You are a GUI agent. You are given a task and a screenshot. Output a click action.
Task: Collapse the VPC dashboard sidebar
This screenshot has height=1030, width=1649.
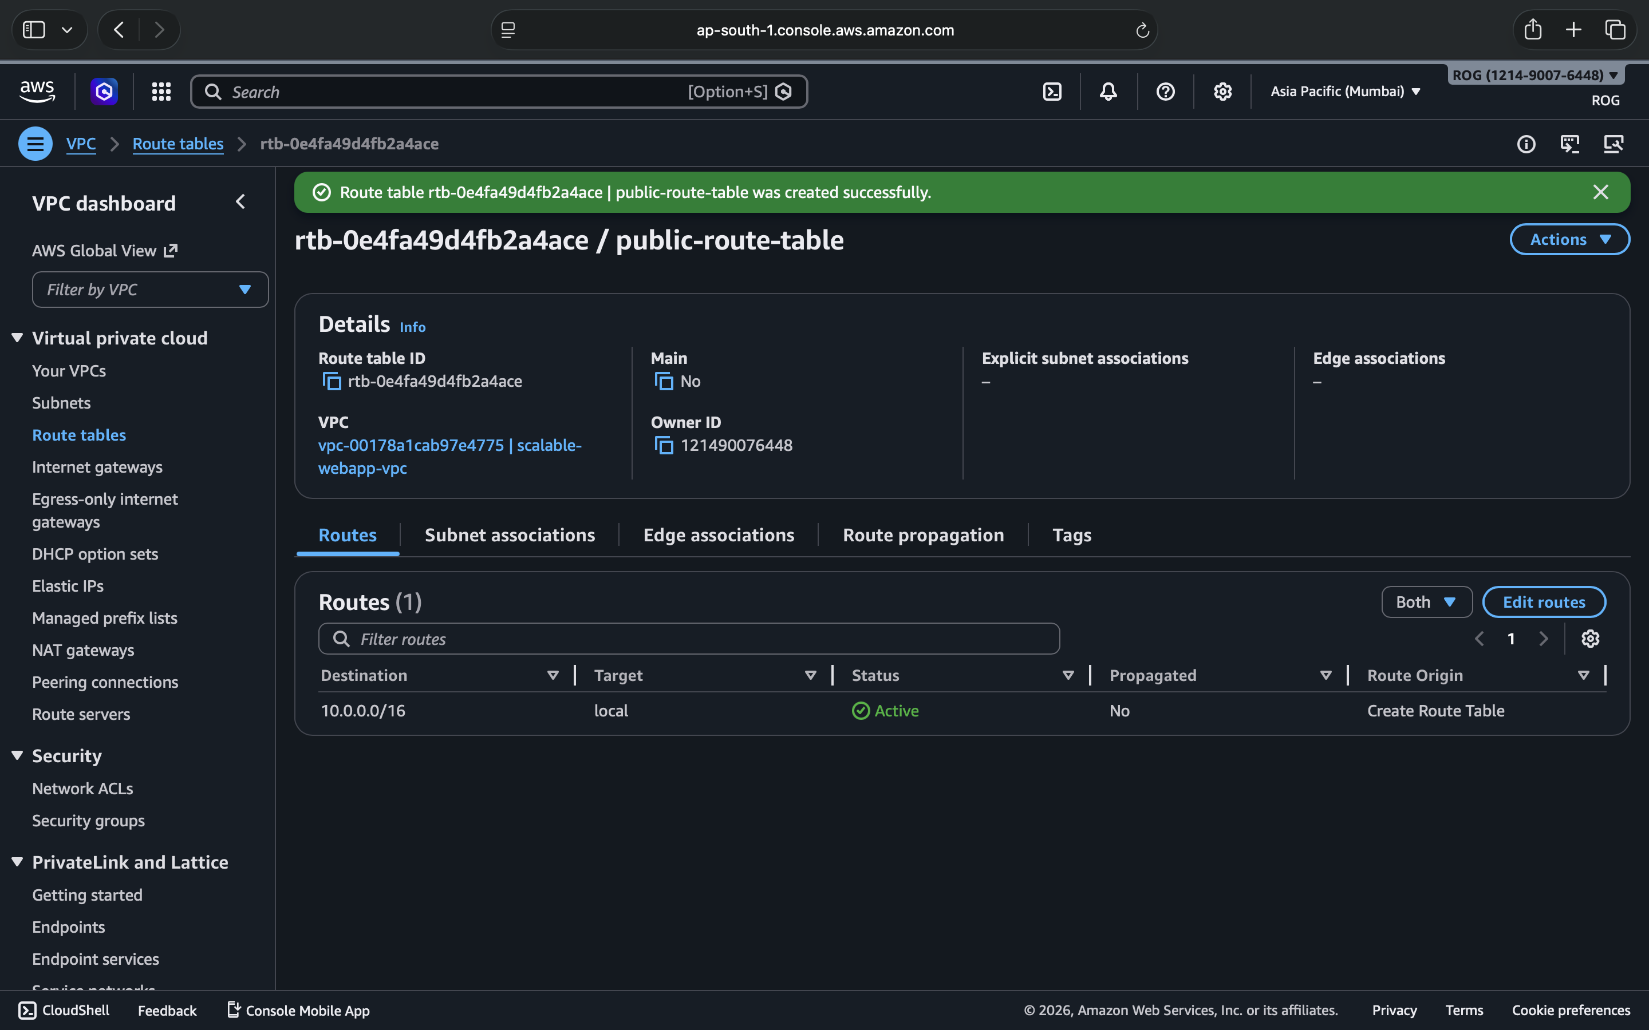click(240, 203)
